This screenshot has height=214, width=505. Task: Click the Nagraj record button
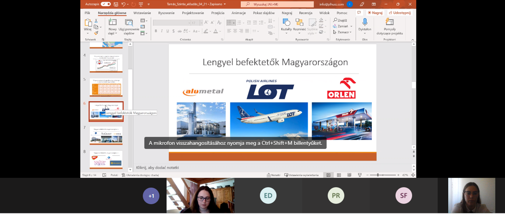pos(375,13)
